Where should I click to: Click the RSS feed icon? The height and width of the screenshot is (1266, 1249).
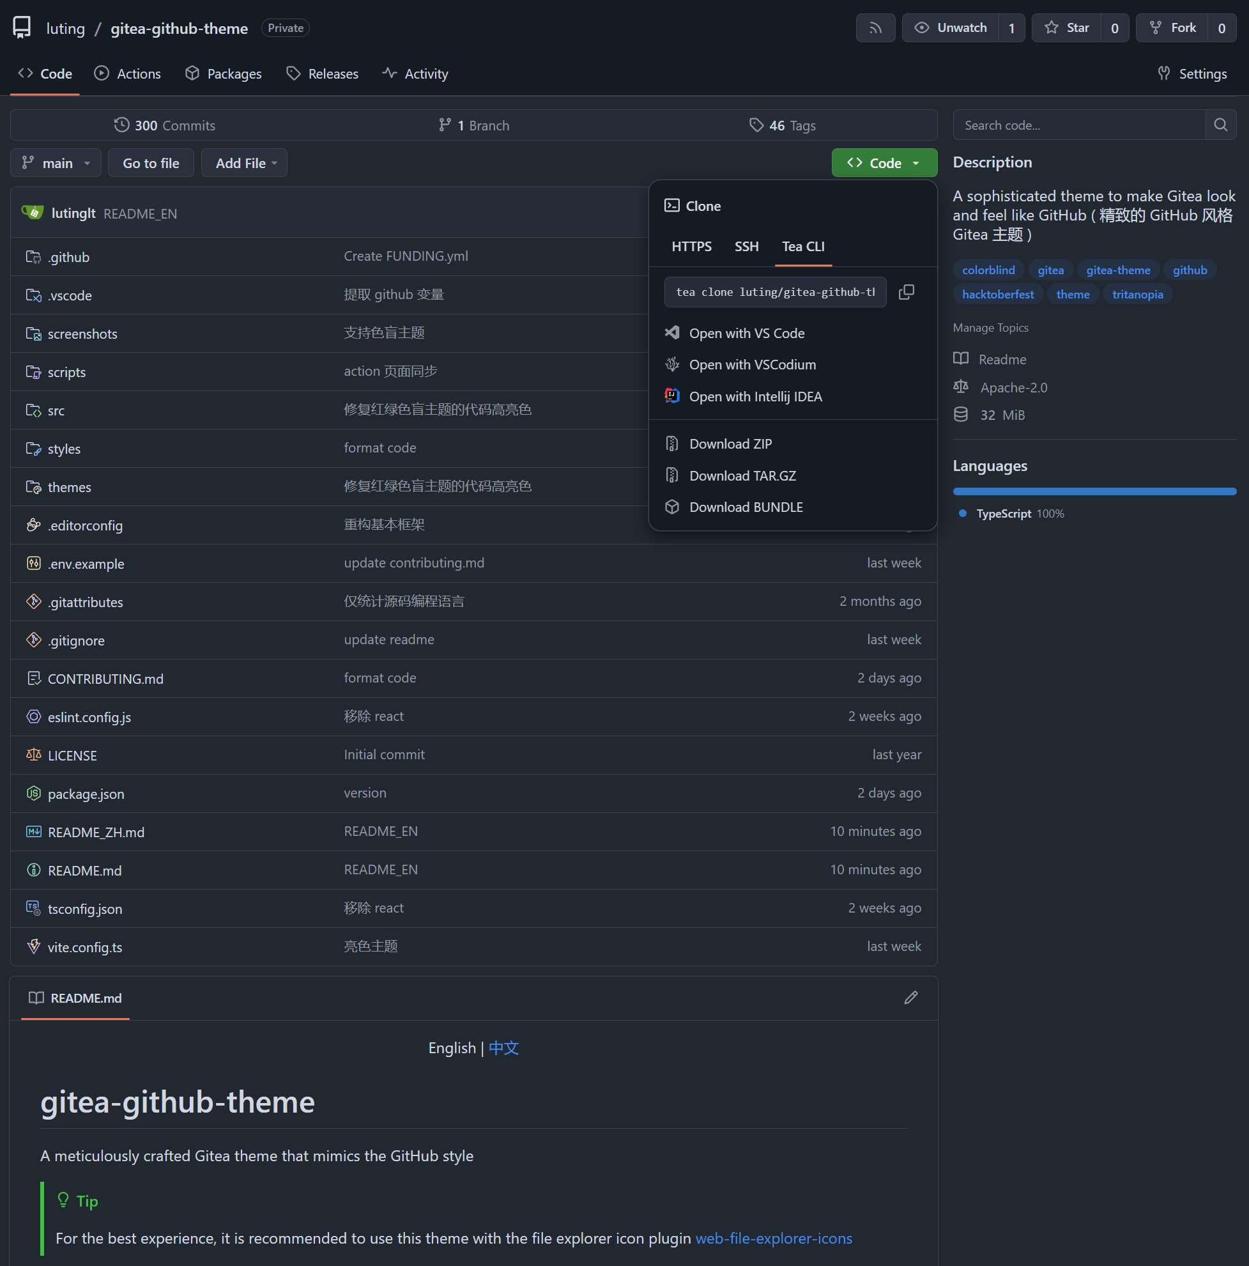[x=875, y=28]
